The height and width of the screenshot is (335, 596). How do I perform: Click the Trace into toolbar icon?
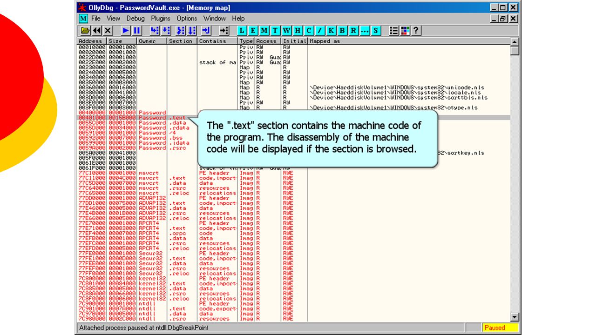[181, 31]
